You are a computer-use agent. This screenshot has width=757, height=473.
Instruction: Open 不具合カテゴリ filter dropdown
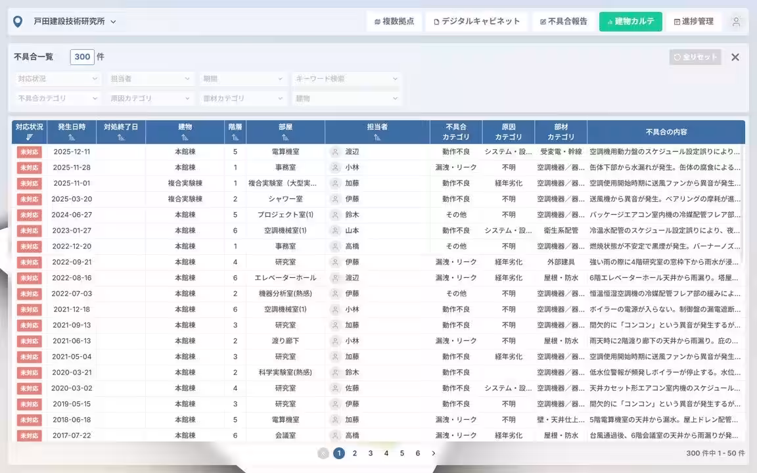[57, 99]
